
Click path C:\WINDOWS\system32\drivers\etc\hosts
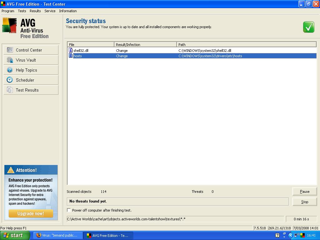(x=210, y=56)
